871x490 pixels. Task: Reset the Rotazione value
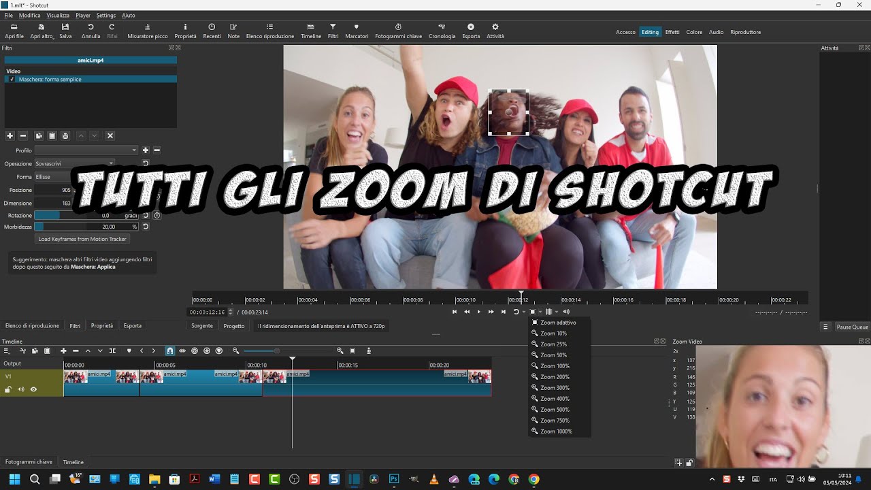pos(146,215)
